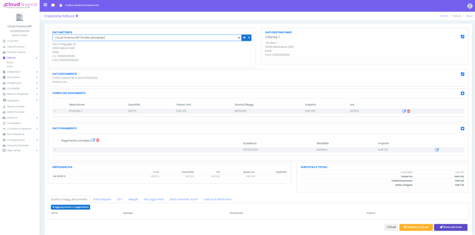Click the Cloud Finance logo

pos(19,5)
